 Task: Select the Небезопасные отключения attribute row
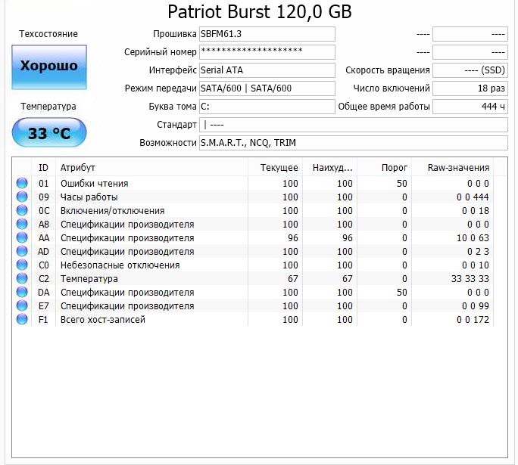click(x=254, y=265)
